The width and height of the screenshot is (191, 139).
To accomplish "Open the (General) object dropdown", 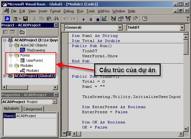I will [x=120, y=28].
